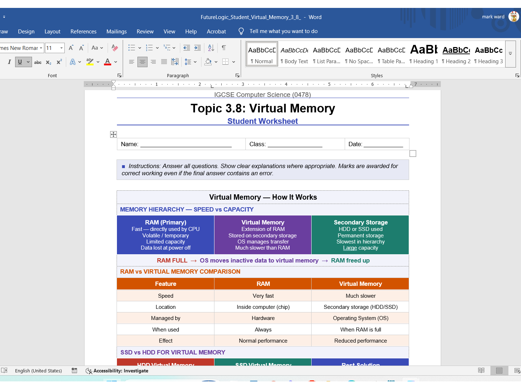
Task: Apply distributed alignment icon
Action: click(x=175, y=62)
